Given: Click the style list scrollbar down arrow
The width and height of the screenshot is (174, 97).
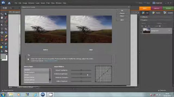Looking at the screenshot, I should (x=50, y=82).
